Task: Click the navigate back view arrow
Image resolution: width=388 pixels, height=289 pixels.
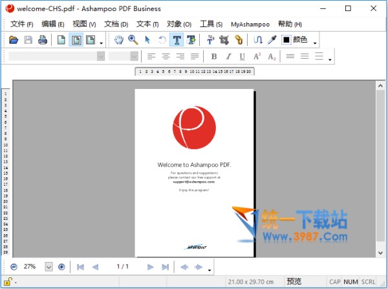Action: (x=184, y=267)
